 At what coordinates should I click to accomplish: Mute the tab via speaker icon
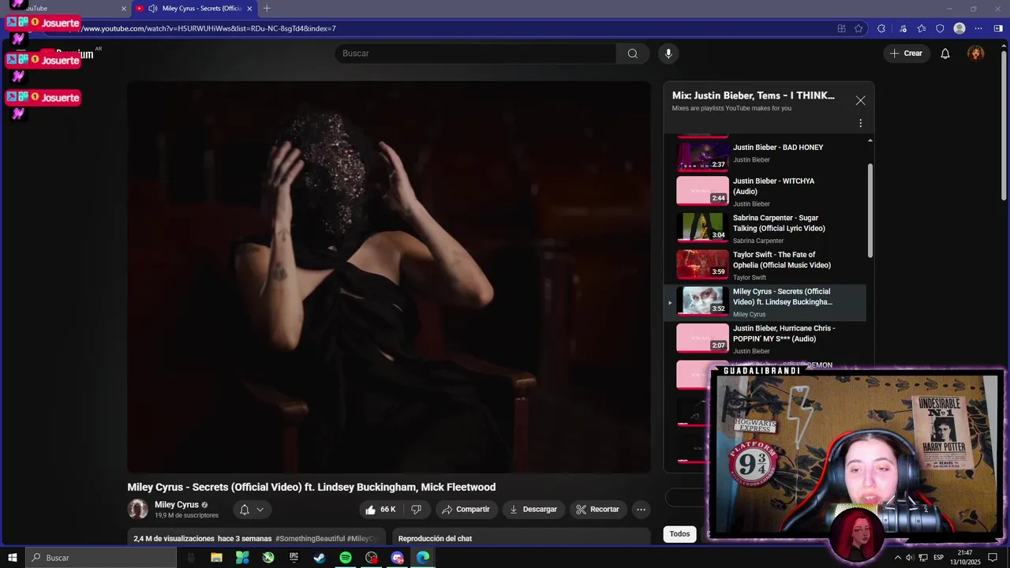[x=152, y=9]
